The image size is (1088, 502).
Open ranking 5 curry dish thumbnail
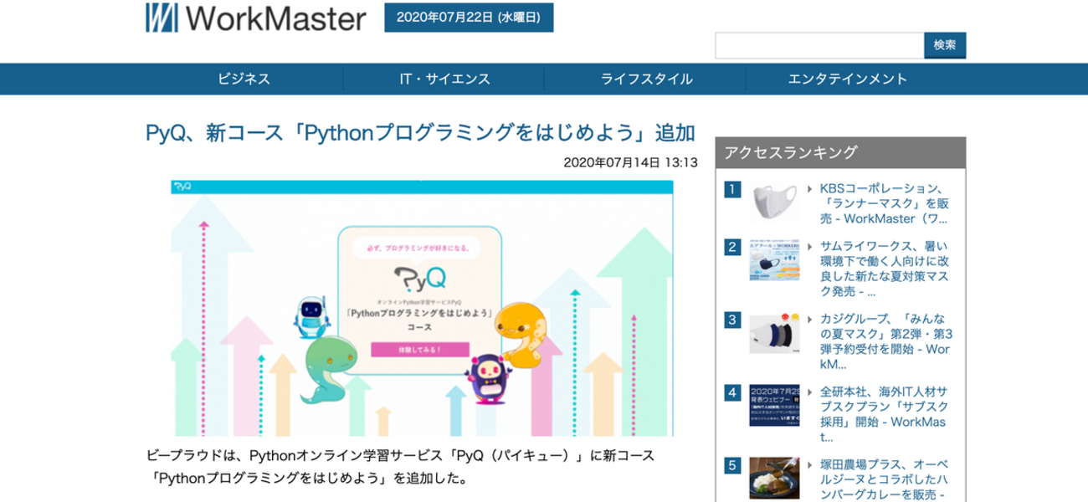pyautogui.click(x=774, y=478)
